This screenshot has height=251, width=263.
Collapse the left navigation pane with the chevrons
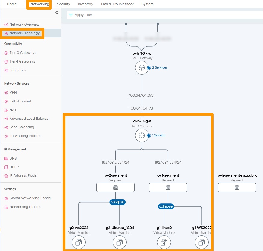coord(57,13)
